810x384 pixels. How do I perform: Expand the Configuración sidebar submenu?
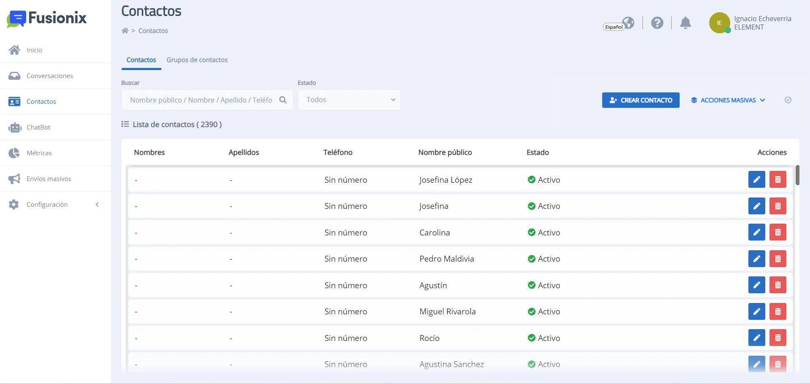[55, 204]
